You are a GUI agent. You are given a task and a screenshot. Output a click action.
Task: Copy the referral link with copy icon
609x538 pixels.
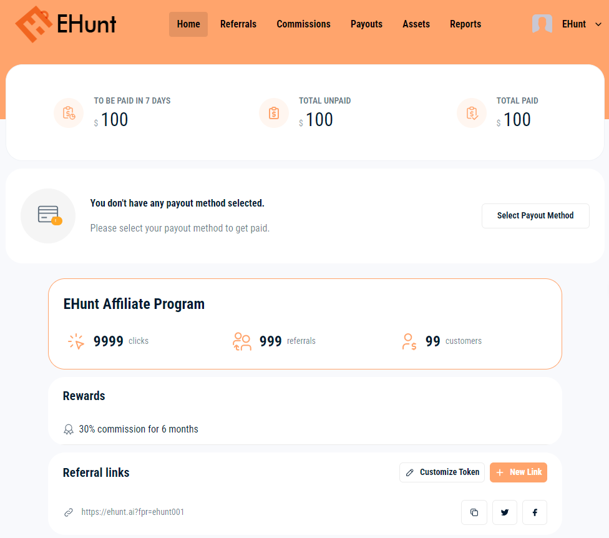coord(474,512)
